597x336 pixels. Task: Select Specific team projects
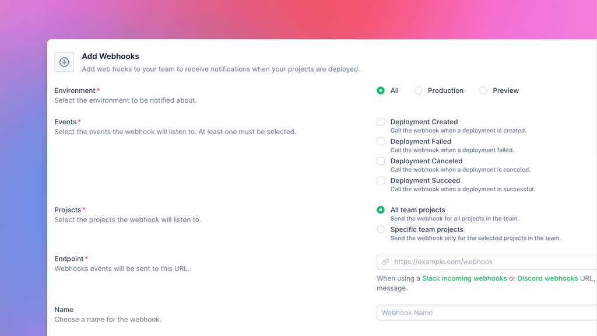click(x=380, y=230)
